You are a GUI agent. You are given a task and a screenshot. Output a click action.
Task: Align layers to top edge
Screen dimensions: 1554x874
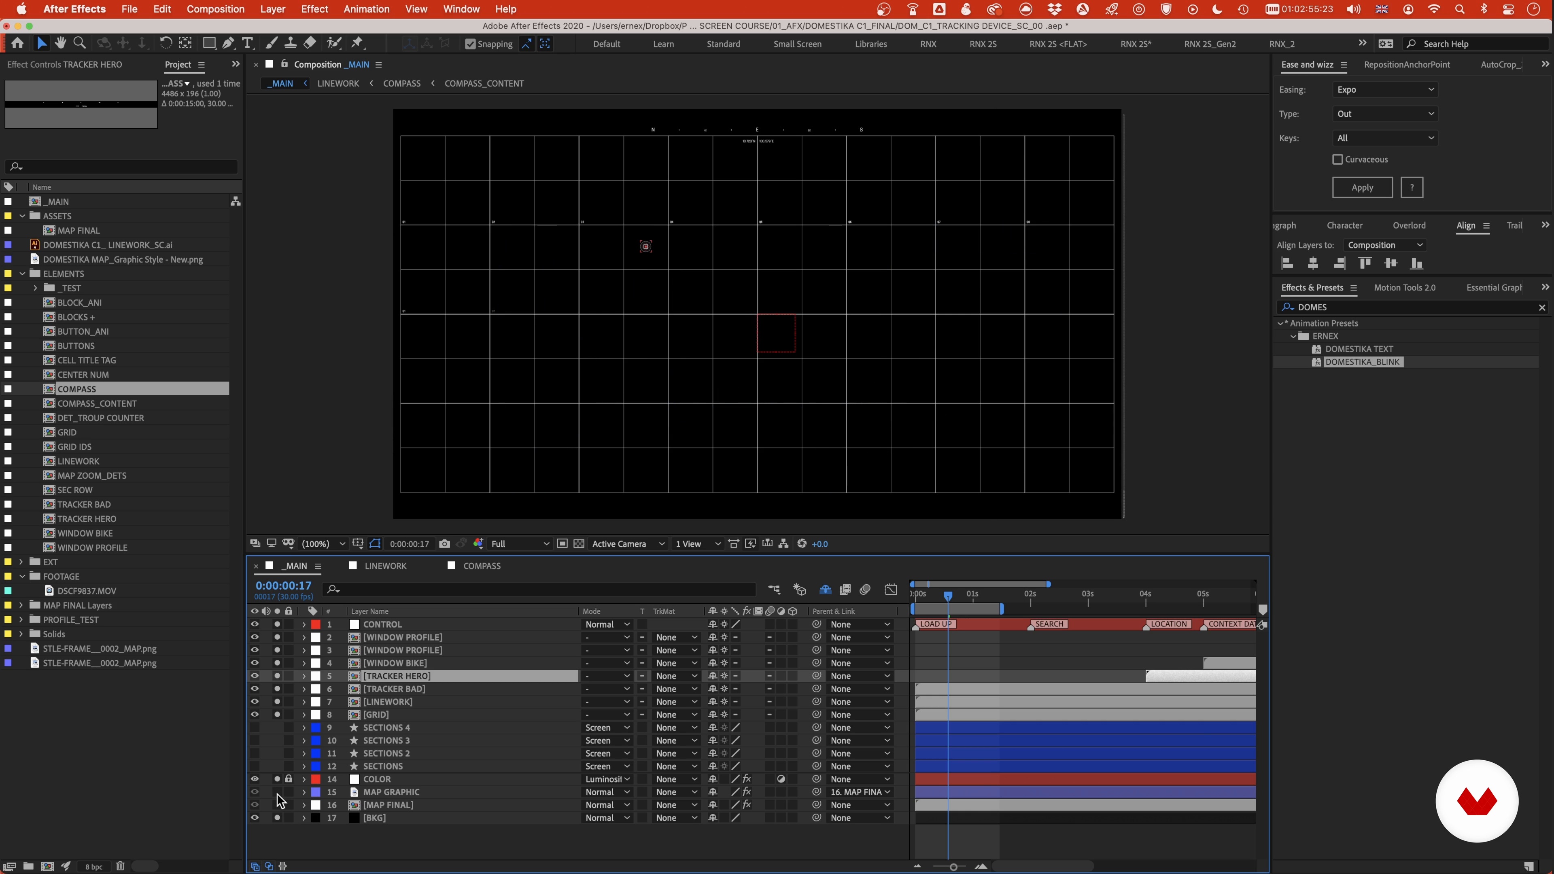(1365, 263)
